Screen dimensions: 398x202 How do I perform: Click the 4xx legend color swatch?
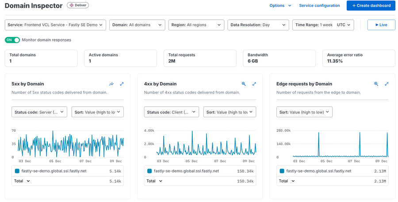coord(149,171)
